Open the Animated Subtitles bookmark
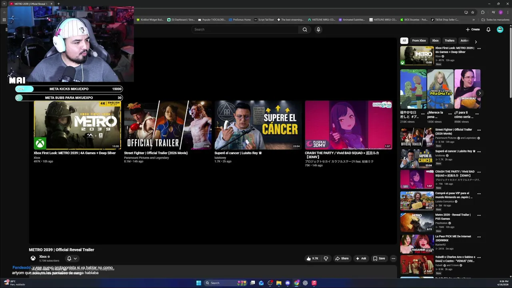Viewport: 512px width, 288px height. click(352, 20)
